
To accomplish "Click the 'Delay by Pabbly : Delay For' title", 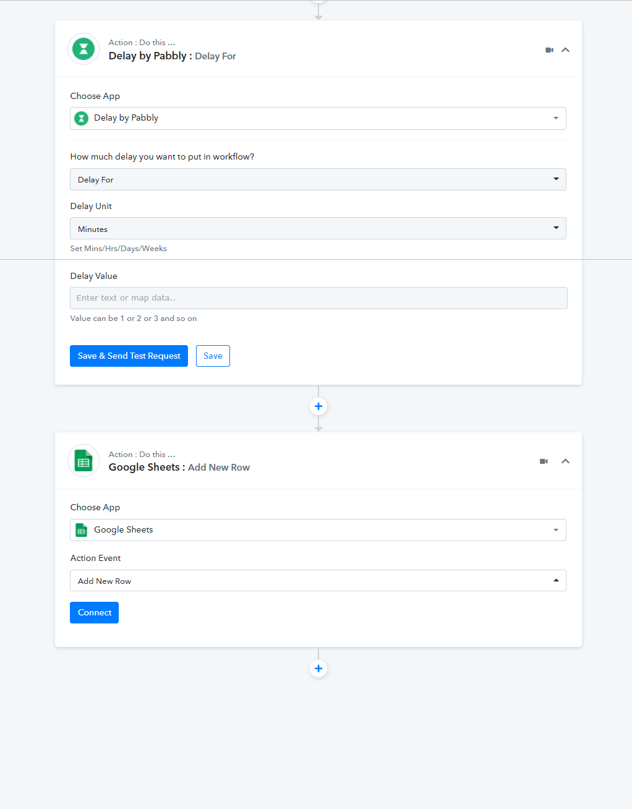I will pyautogui.click(x=172, y=56).
